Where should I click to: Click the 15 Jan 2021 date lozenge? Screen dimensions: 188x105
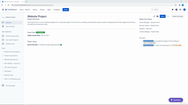(151, 43)
